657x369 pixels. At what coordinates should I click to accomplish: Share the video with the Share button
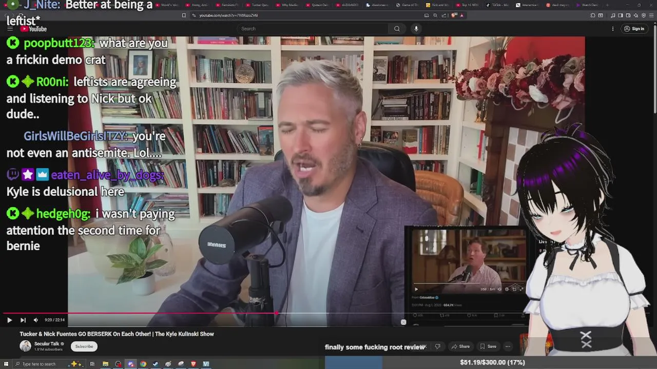pos(460,346)
